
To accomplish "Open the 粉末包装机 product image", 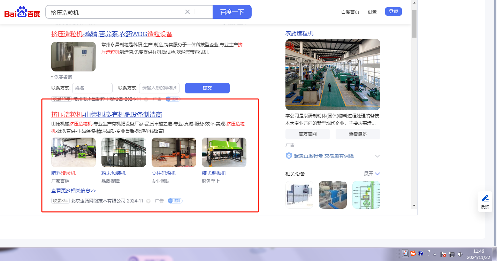I will [x=124, y=152].
